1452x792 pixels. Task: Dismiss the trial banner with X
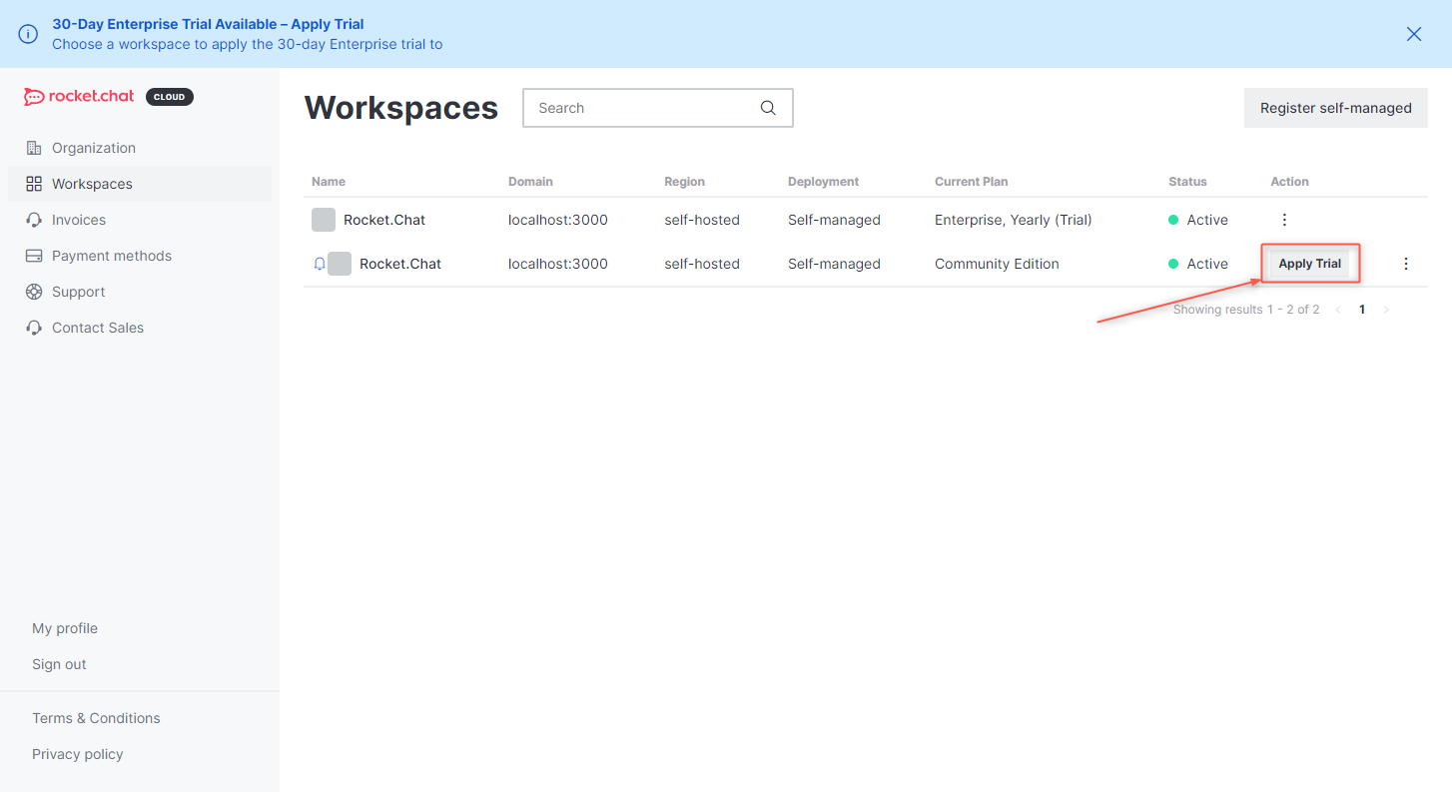click(1414, 34)
